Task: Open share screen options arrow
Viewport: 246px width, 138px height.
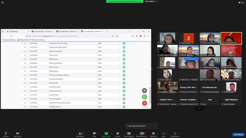Action: coord(111,133)
